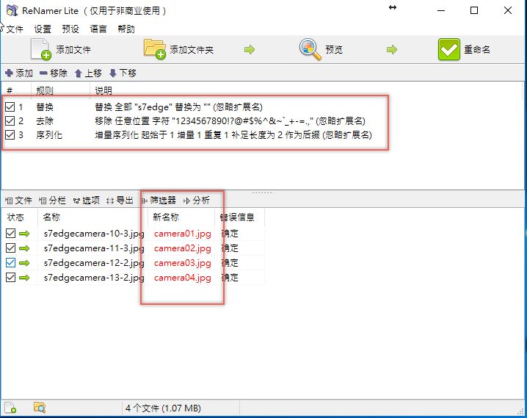This screenshot has height=418, width=527.
Task: Open the 筛选器 filters dropdown
Action: [159, 201]
